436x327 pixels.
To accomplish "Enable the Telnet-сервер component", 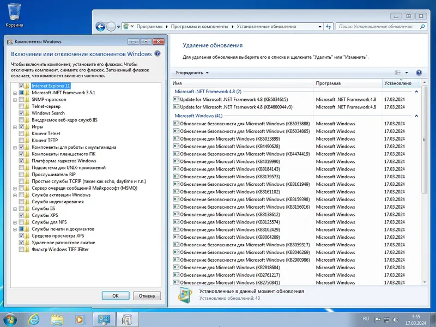I will point(21,106).
